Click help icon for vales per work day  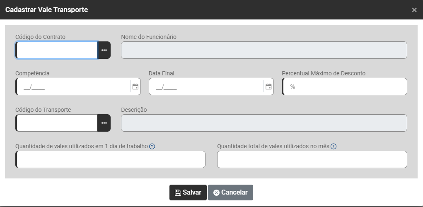coord(152,146)
